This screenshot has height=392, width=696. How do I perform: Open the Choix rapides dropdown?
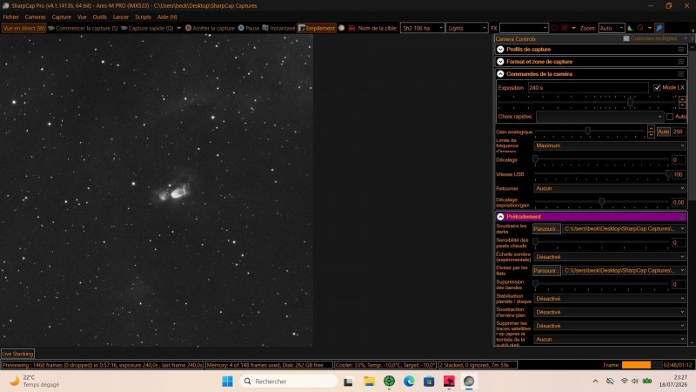point(599,117)
